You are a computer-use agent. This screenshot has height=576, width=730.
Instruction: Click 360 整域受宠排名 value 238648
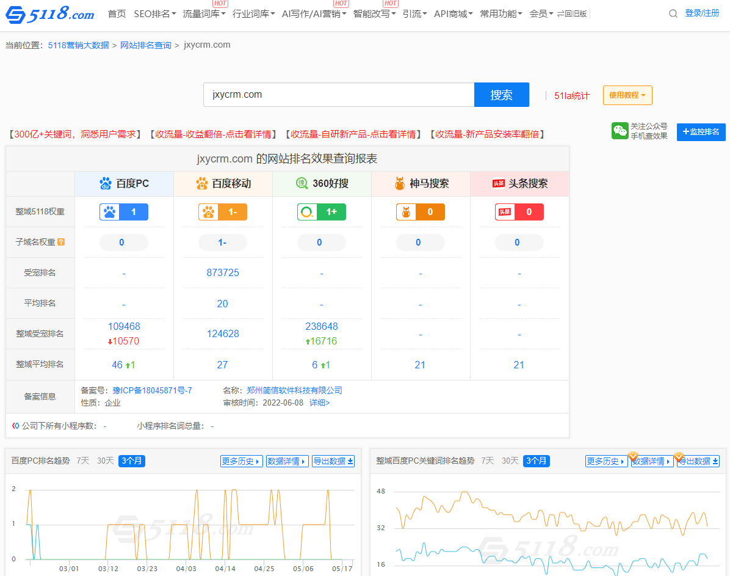pos(321,327)
